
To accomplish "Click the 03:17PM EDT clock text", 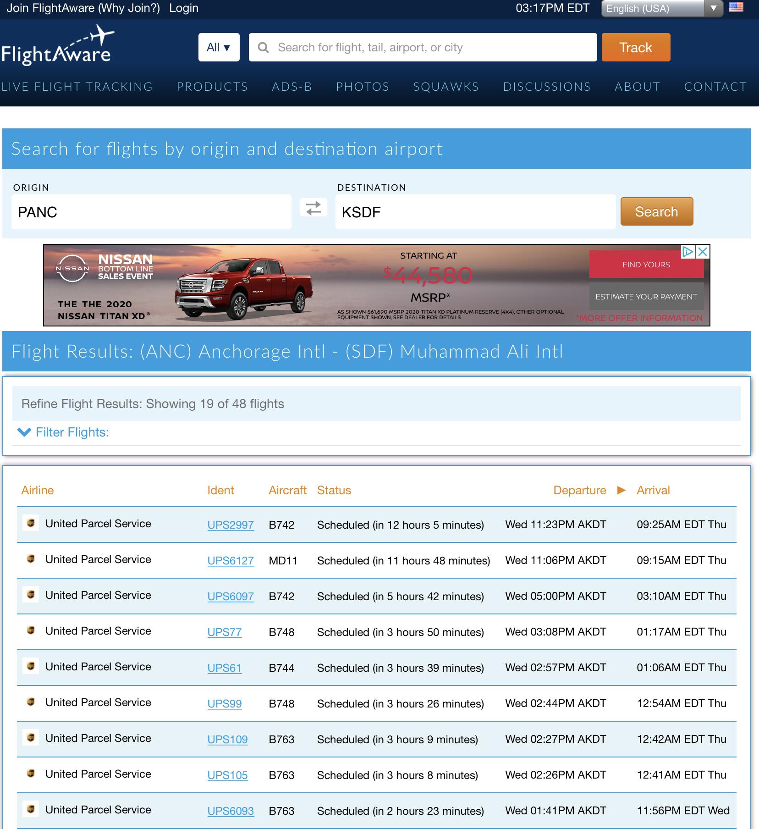I will coord(552,8).
